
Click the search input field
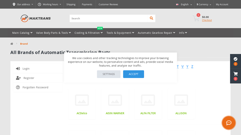pos(108,18)
